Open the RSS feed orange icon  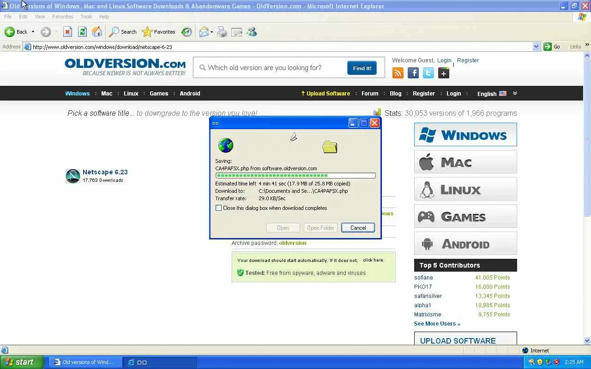[398, 73]
